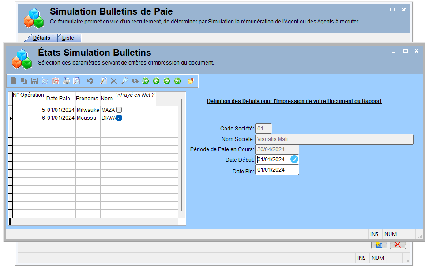This screenshot has width=425, height=267.
Task: Click the printer icon in the toolbar
Action: 66,81
